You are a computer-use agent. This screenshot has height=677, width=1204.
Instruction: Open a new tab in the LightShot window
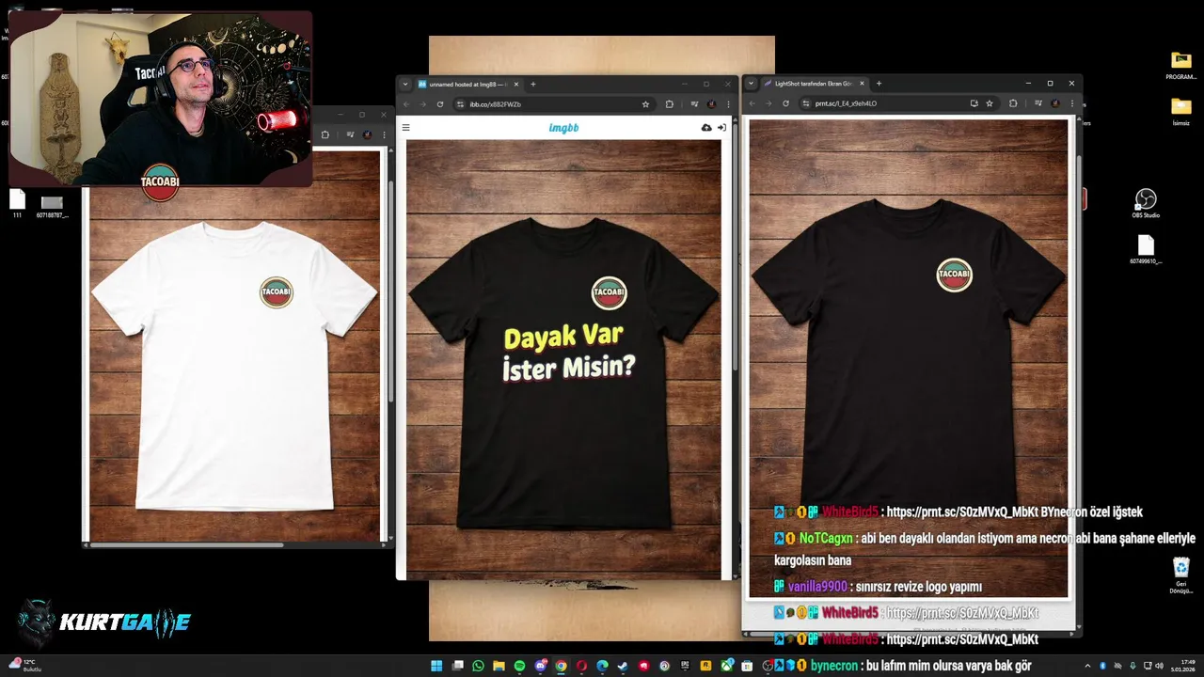(879, 83)
